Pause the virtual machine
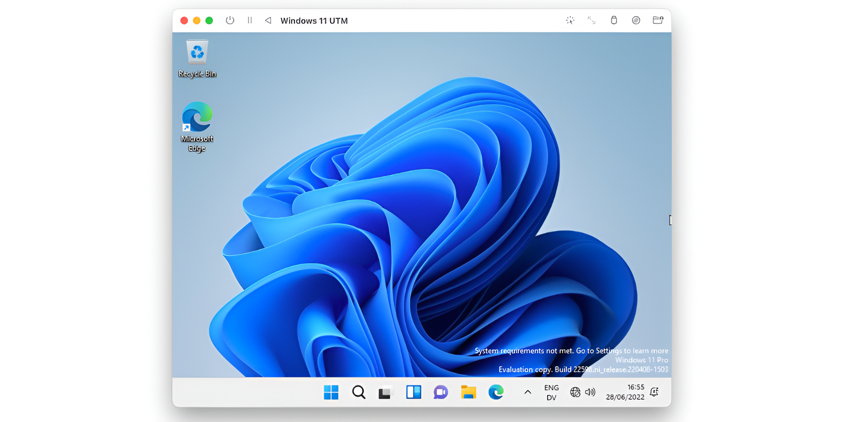844x422 pixels. [250, 21]
